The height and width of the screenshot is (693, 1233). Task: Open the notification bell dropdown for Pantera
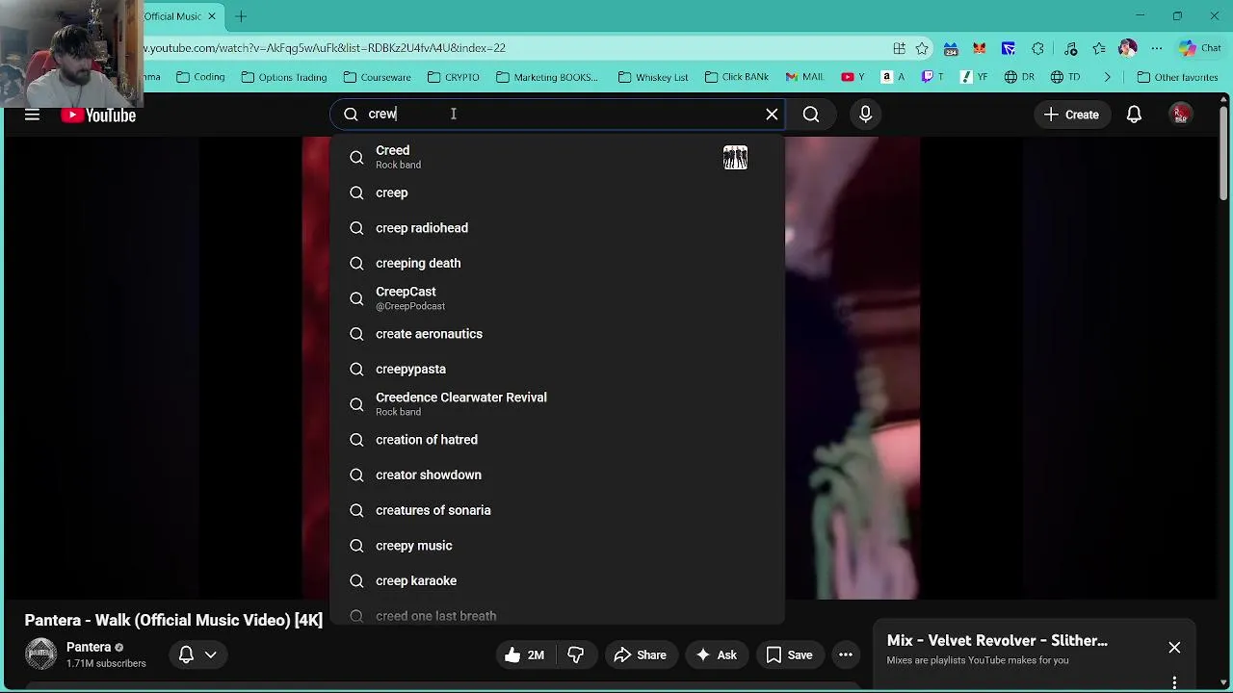click(x=197, y=655)
